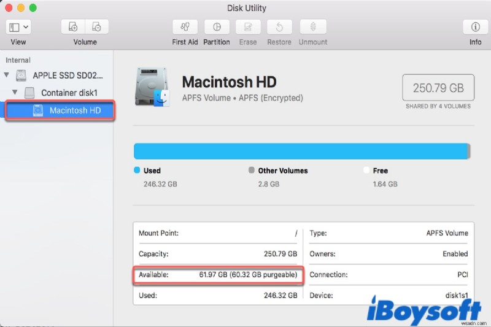491x327 pixels.
Task: Open the View sidebar options button
Action: point(18,27)
